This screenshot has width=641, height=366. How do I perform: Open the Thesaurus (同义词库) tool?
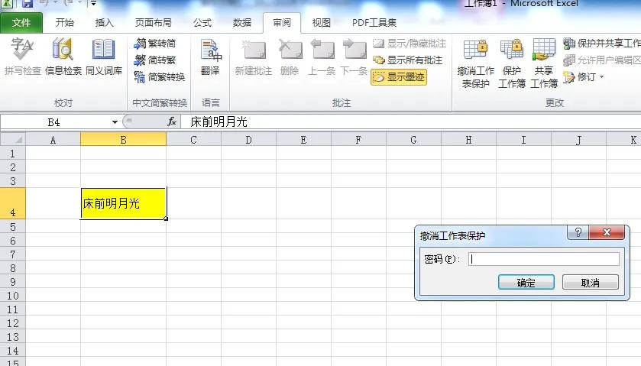(104, 57)
